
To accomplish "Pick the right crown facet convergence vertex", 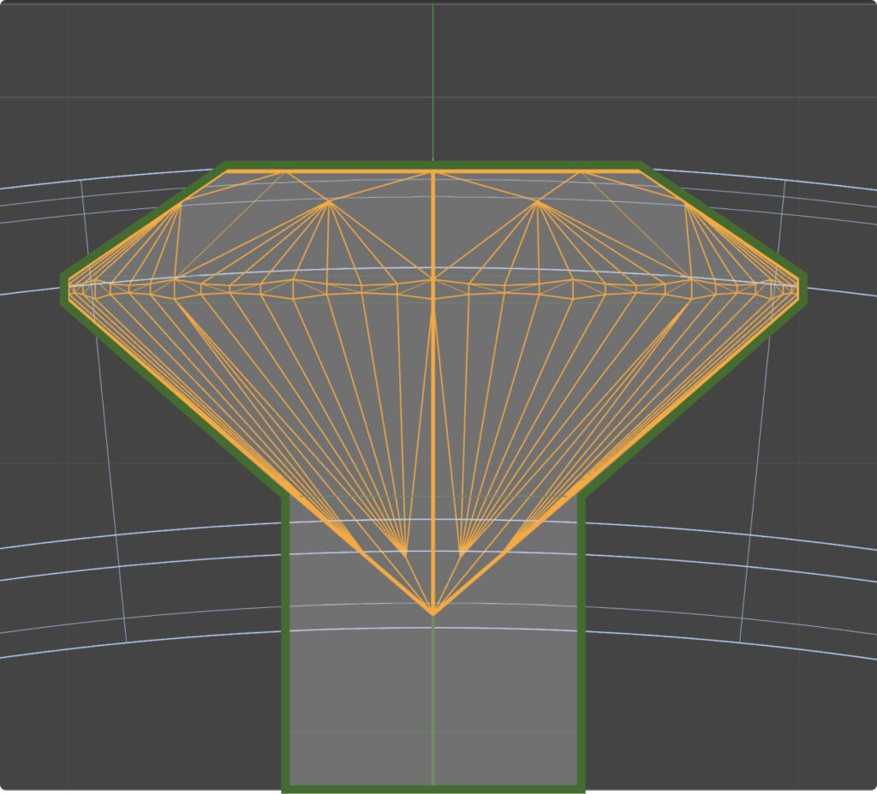I will 538,202.
